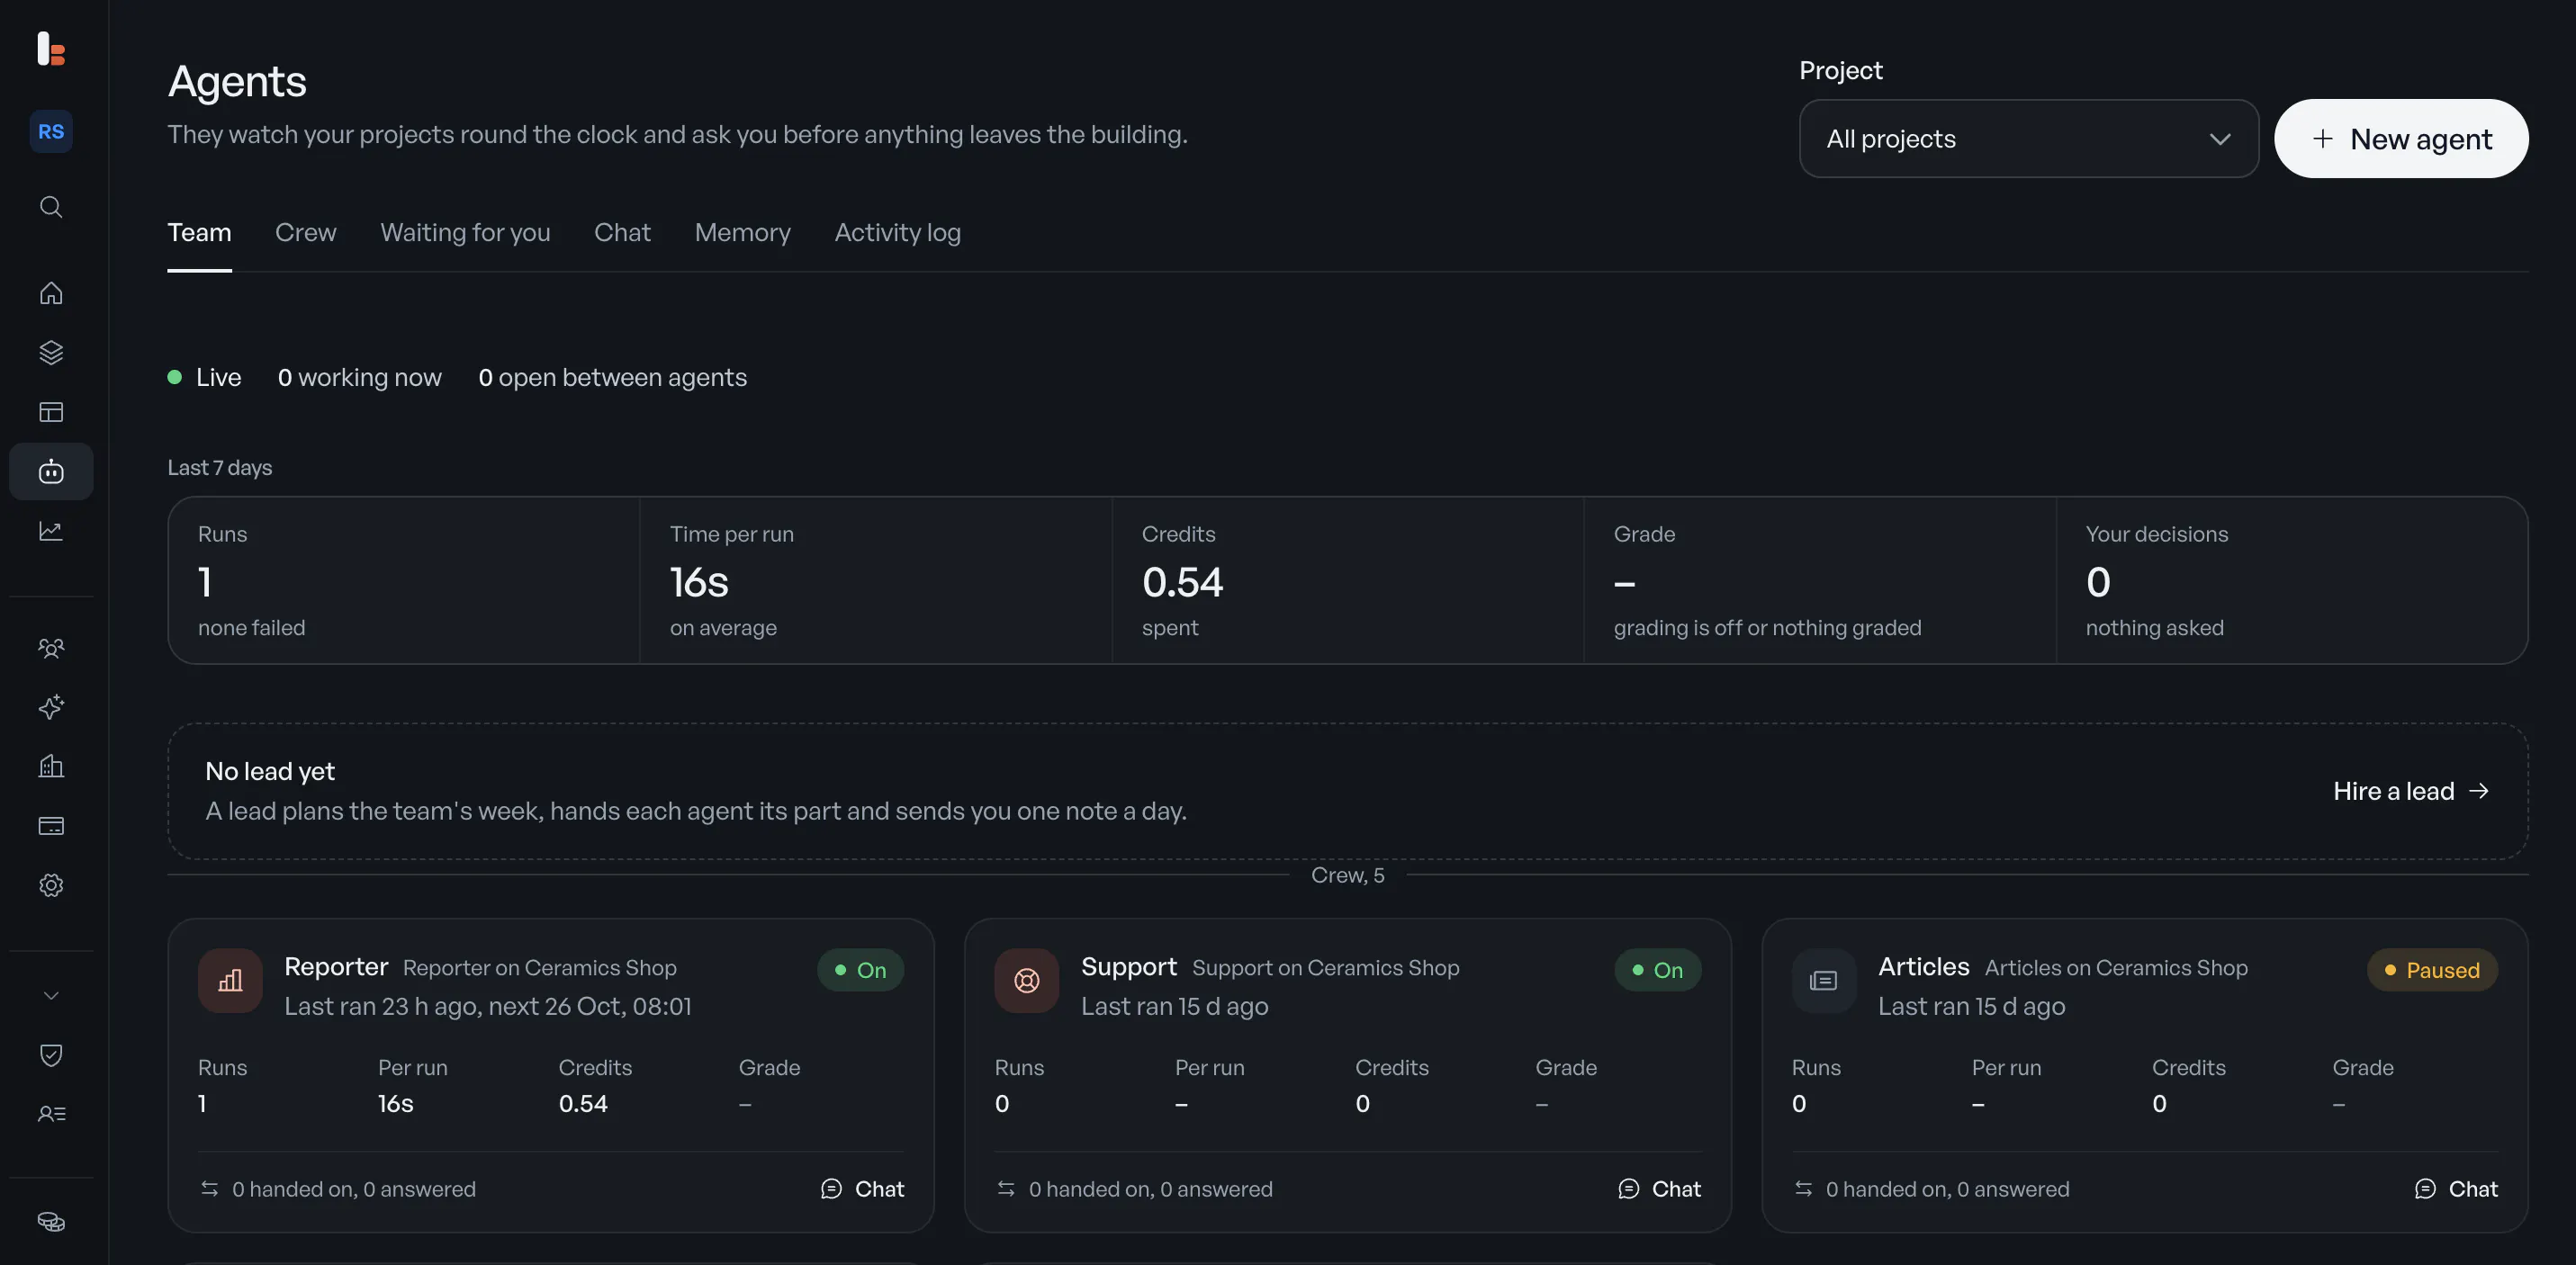Click the Reporter agent bar chart icon
The image size is (2576, 1265).
[x=230, y=981]
